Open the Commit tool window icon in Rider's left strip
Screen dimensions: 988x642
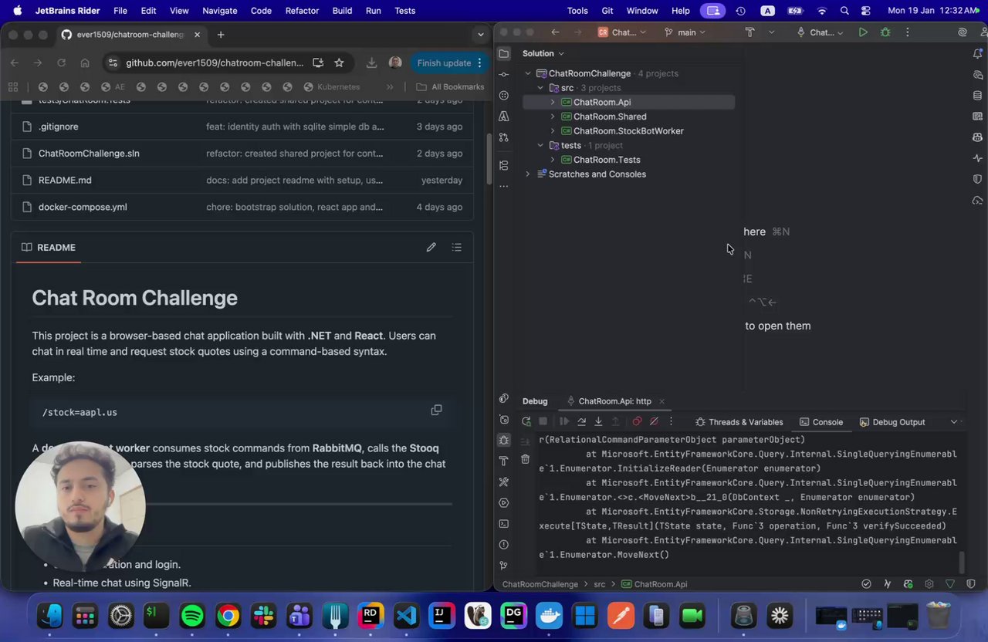(504, 74)
